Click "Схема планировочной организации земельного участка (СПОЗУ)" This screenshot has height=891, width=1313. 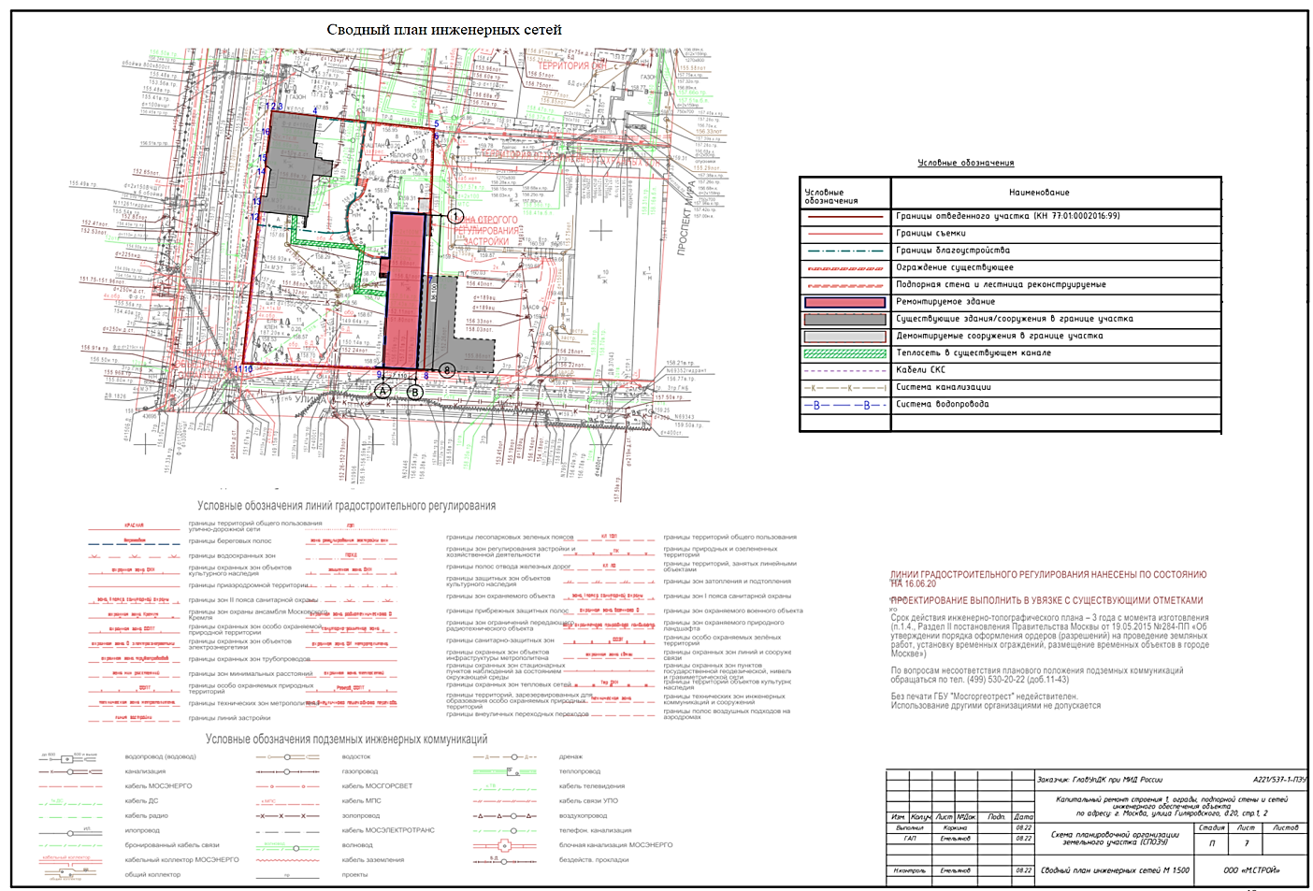tap(1115, 839)
